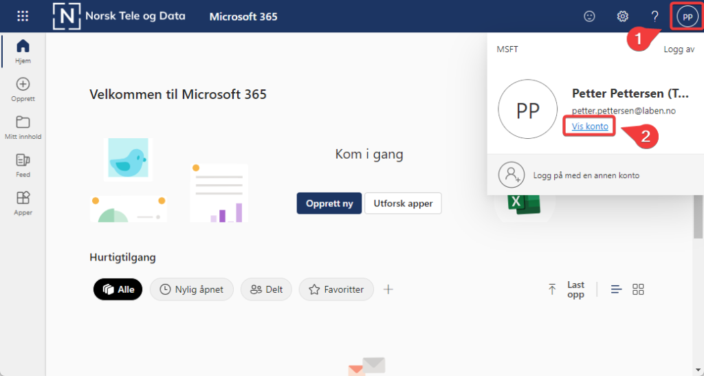This screenshot has height=376, width=704.
Task: Click the document chart illustration
Action: pyautogui.click(x=219, y=193)
